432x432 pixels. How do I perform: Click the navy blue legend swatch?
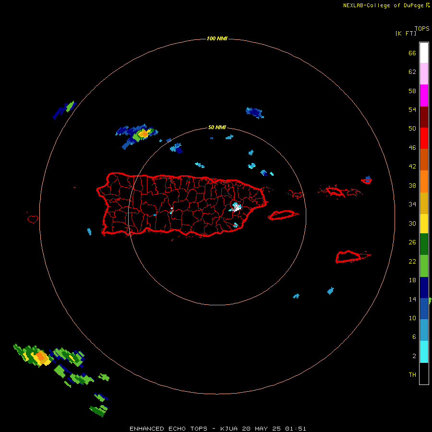coord(424,288)
